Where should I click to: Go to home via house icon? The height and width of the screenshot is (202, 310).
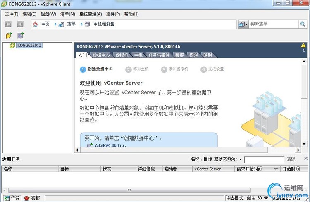click(x=35, y=24)
